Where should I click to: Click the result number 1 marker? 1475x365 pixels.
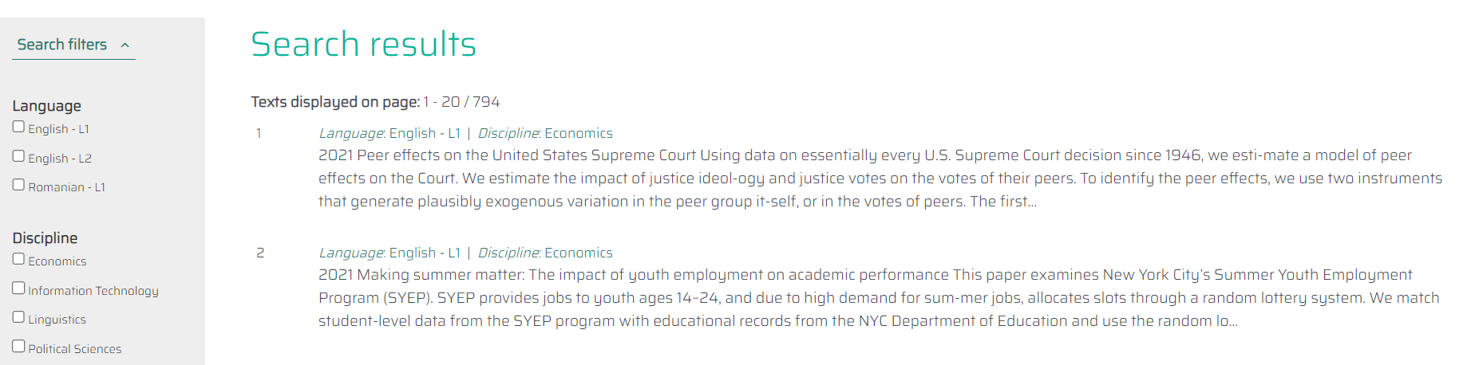click(259, 133)
